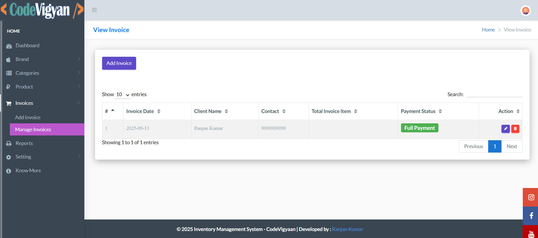This screenshot has width=538, height=238.
Task: Open the Instagram social icon
Action: [531, 197]
